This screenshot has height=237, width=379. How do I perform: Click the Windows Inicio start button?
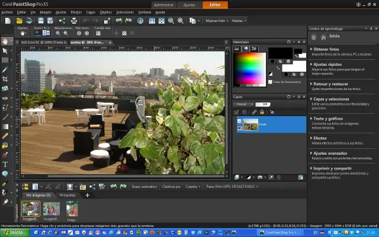click(x=12, y=233)
